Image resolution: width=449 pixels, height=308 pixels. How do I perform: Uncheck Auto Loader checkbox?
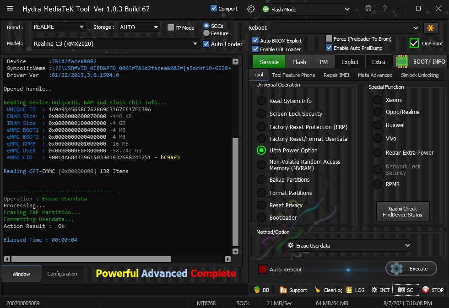[206, 44]
